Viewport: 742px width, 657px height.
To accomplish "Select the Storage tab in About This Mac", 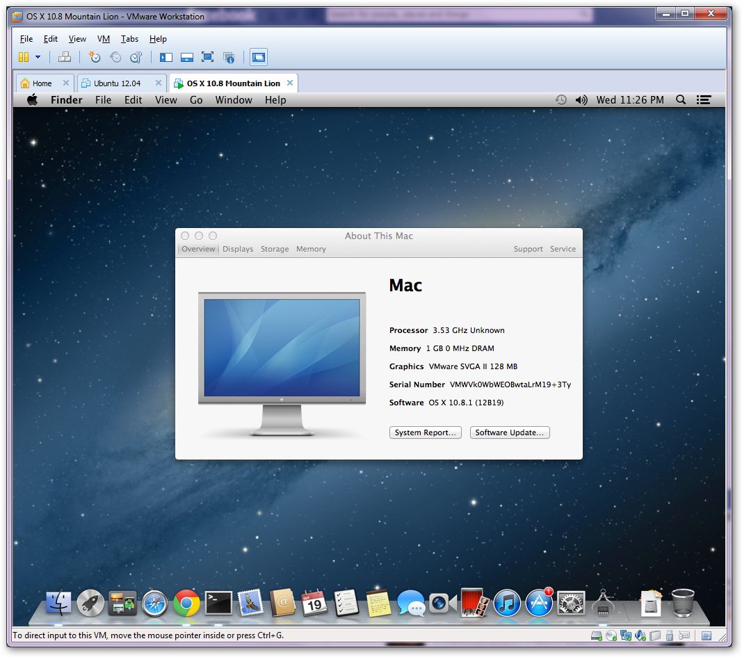I will pyautogui.click(x=275, y=249).
